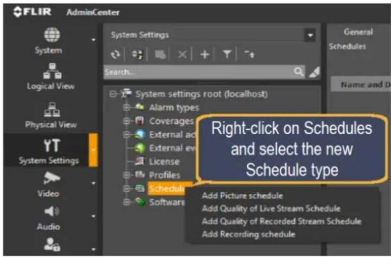Expand the System sidebar arrow
The image size is (391, 257).
point(93,40)
